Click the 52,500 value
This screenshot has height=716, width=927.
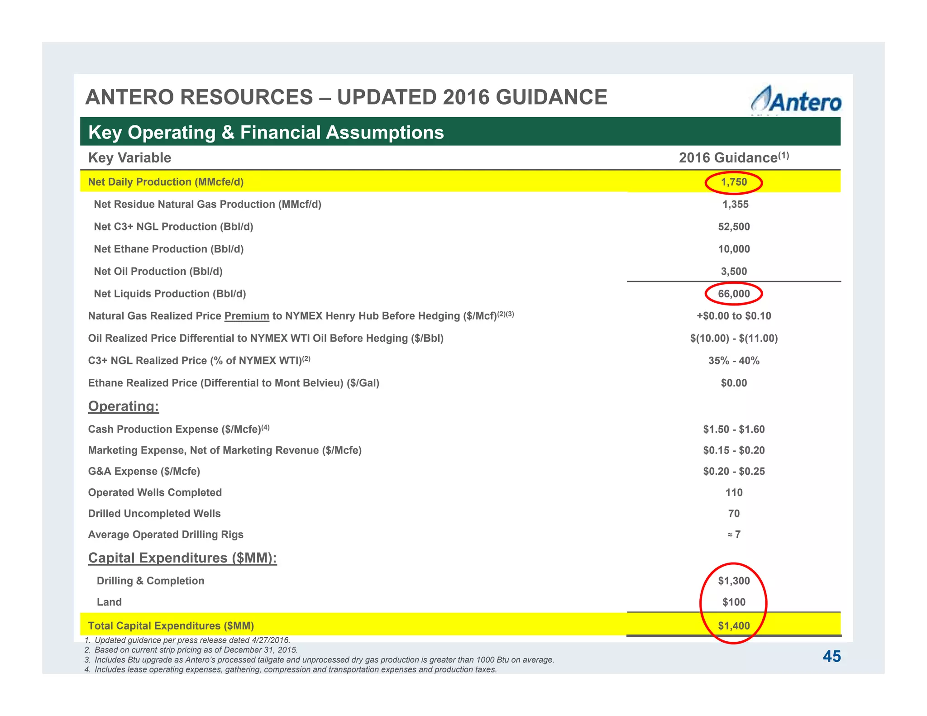pyautogui.click(x=734, y=227)
